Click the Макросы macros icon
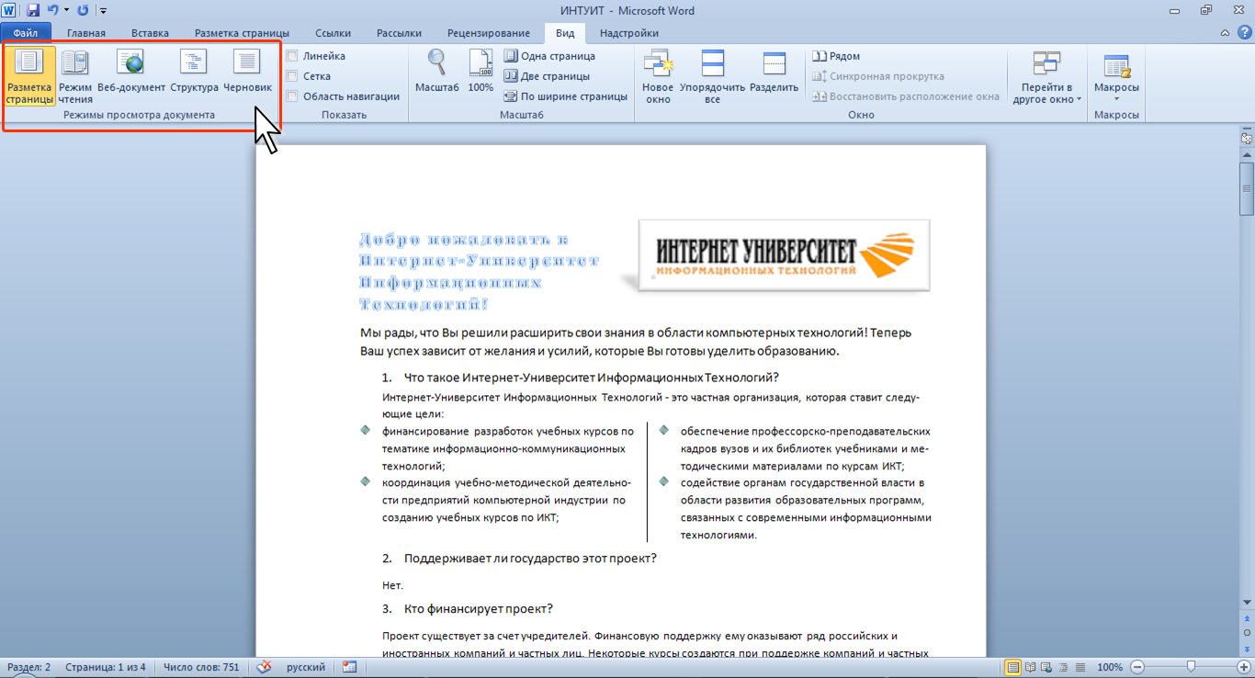 (1116, 66)
